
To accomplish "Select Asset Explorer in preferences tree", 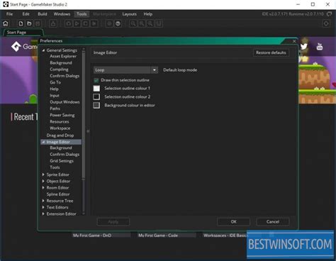I will coord(63,56).
